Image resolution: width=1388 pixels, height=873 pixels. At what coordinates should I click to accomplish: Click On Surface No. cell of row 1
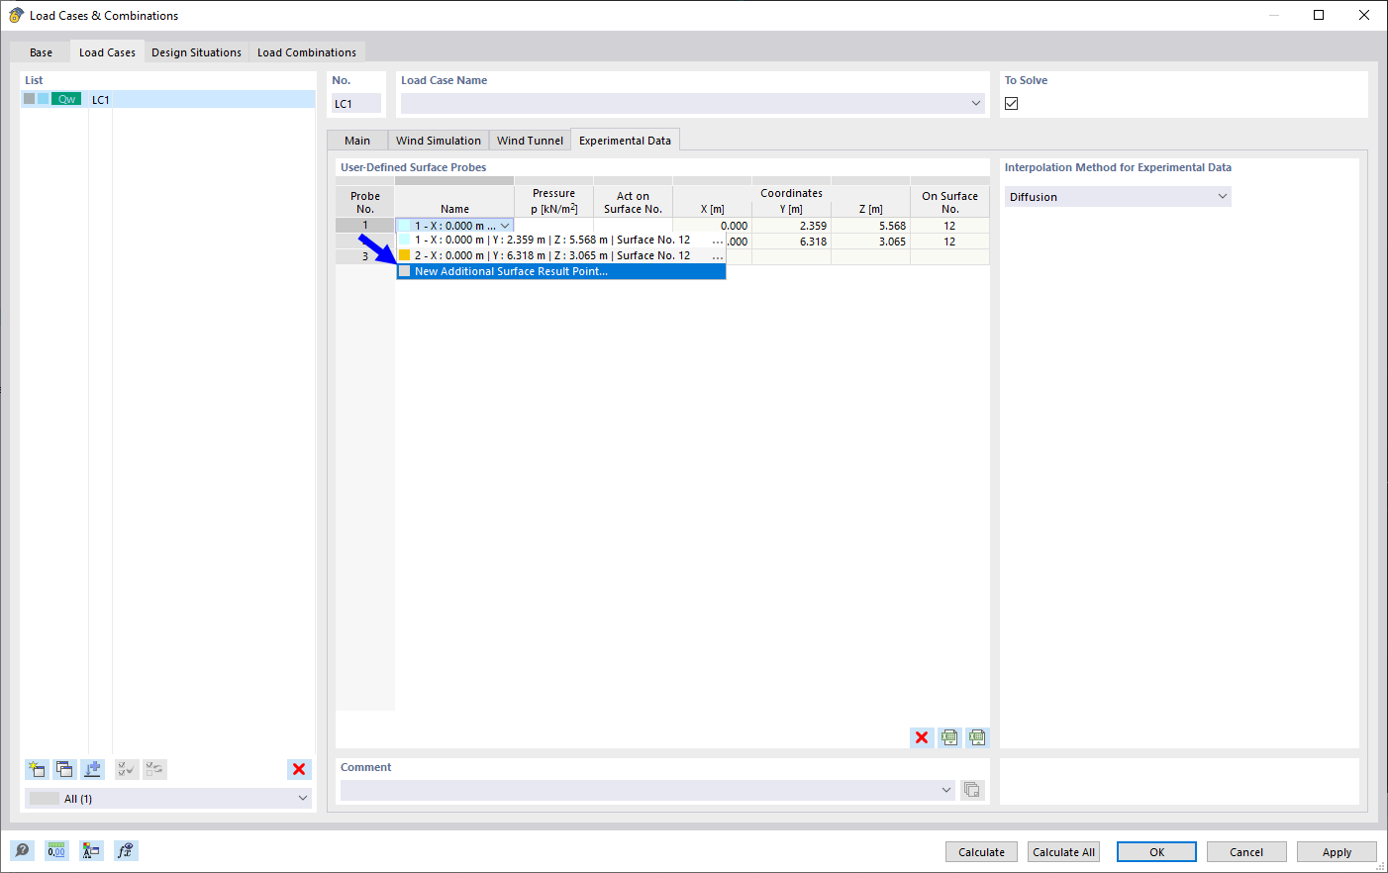949,226
